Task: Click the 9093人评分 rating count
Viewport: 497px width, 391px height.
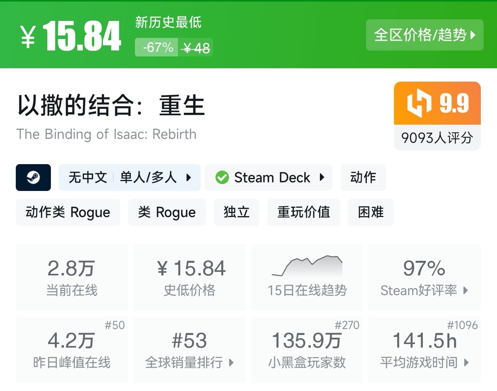Action: 437,138
